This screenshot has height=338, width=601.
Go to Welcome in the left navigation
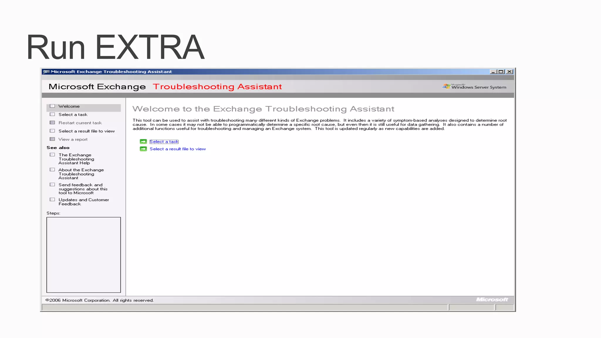click(69, 106)
